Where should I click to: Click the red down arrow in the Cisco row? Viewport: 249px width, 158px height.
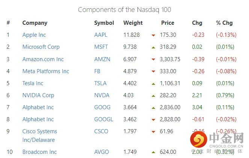[153, 132]
